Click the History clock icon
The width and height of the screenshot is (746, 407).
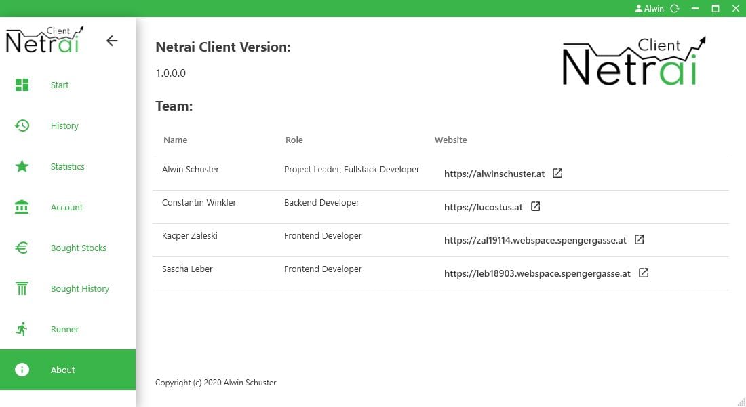click(x=22, y=125)
